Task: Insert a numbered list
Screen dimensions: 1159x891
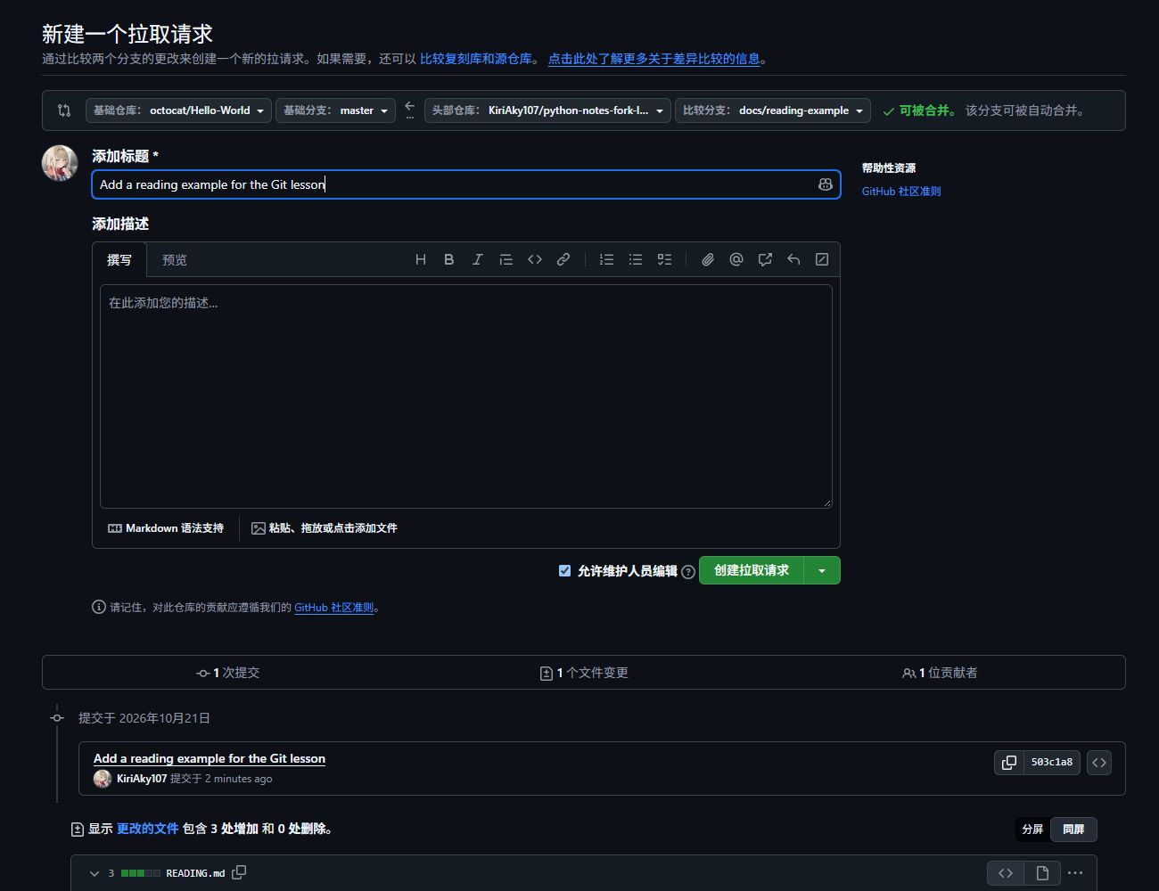Action: pos(607,259)
